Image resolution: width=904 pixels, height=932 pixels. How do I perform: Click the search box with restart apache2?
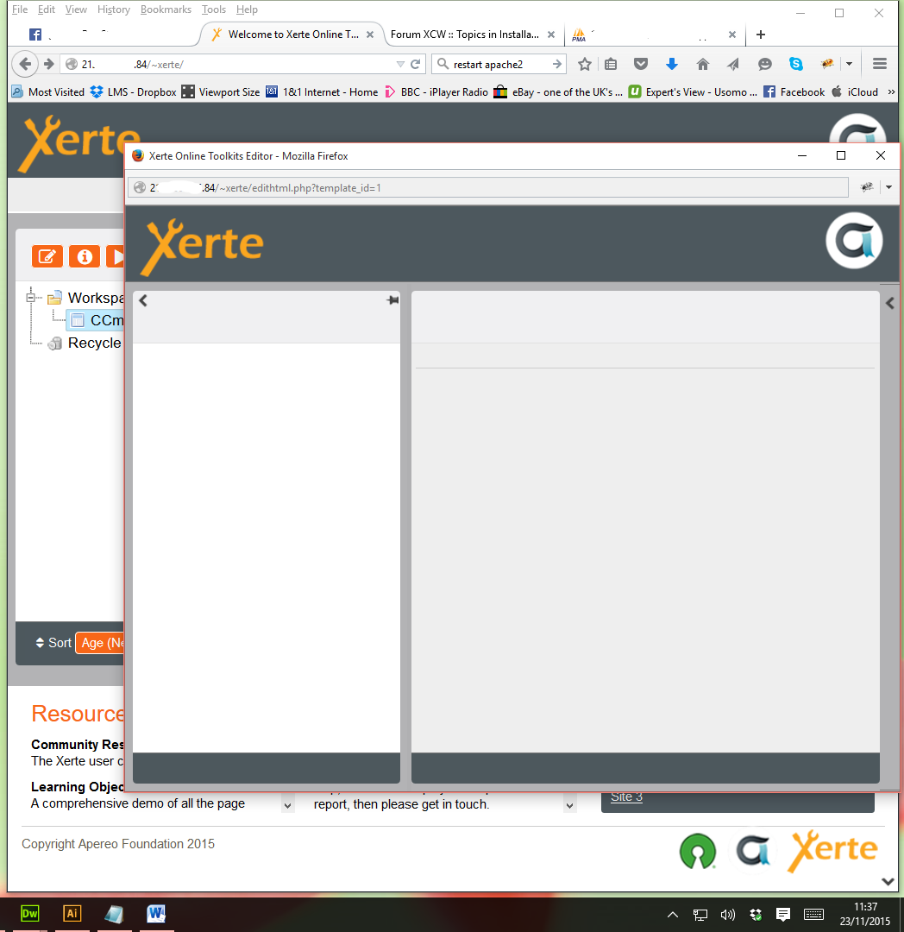498,64
